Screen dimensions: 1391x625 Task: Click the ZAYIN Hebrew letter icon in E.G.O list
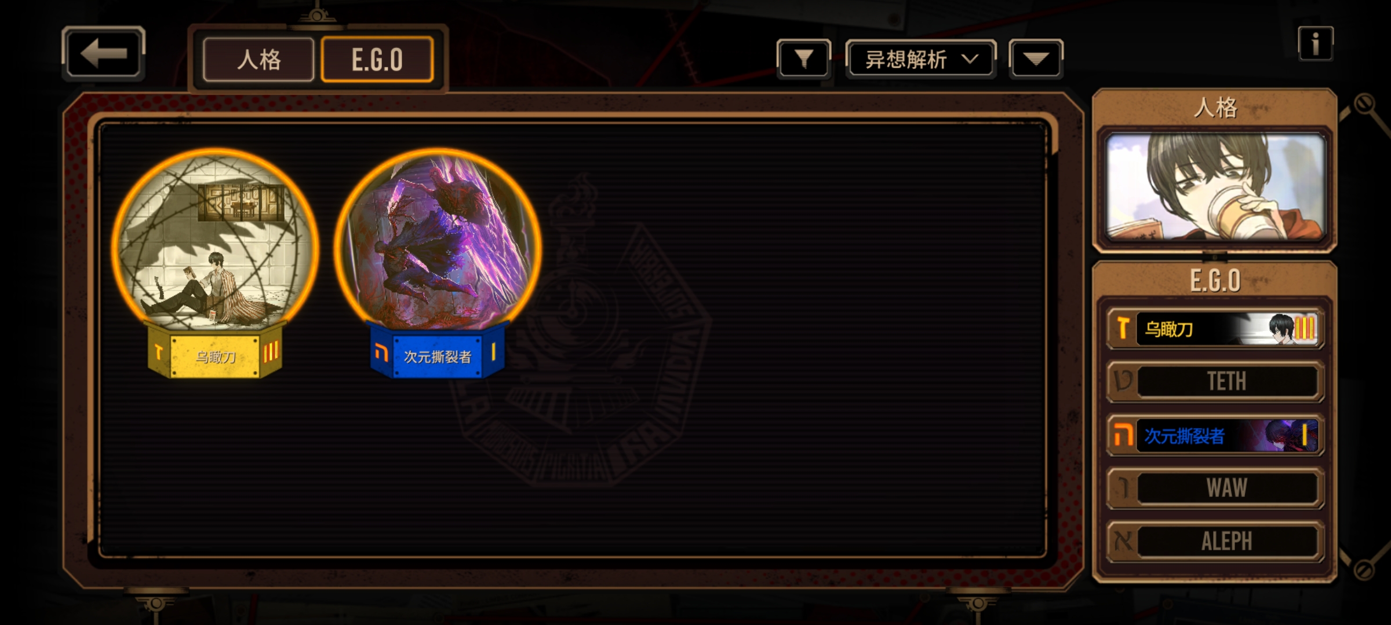1123,329
